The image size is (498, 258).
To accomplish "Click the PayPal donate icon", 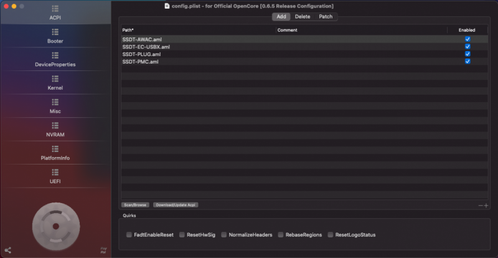I will click(x=103, y=251).
